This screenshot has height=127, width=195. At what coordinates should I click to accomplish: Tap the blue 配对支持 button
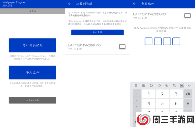(x=97, y=32)
